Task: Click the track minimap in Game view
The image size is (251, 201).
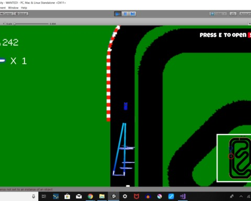Action: [234, 158]
